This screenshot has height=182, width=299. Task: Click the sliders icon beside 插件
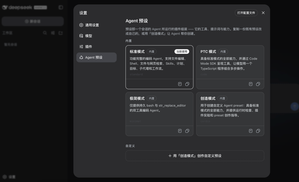pos(81,47)
